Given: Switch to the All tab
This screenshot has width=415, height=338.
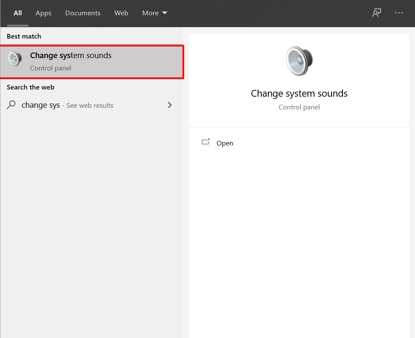Looking at the screenshot, I should point(17,13).
